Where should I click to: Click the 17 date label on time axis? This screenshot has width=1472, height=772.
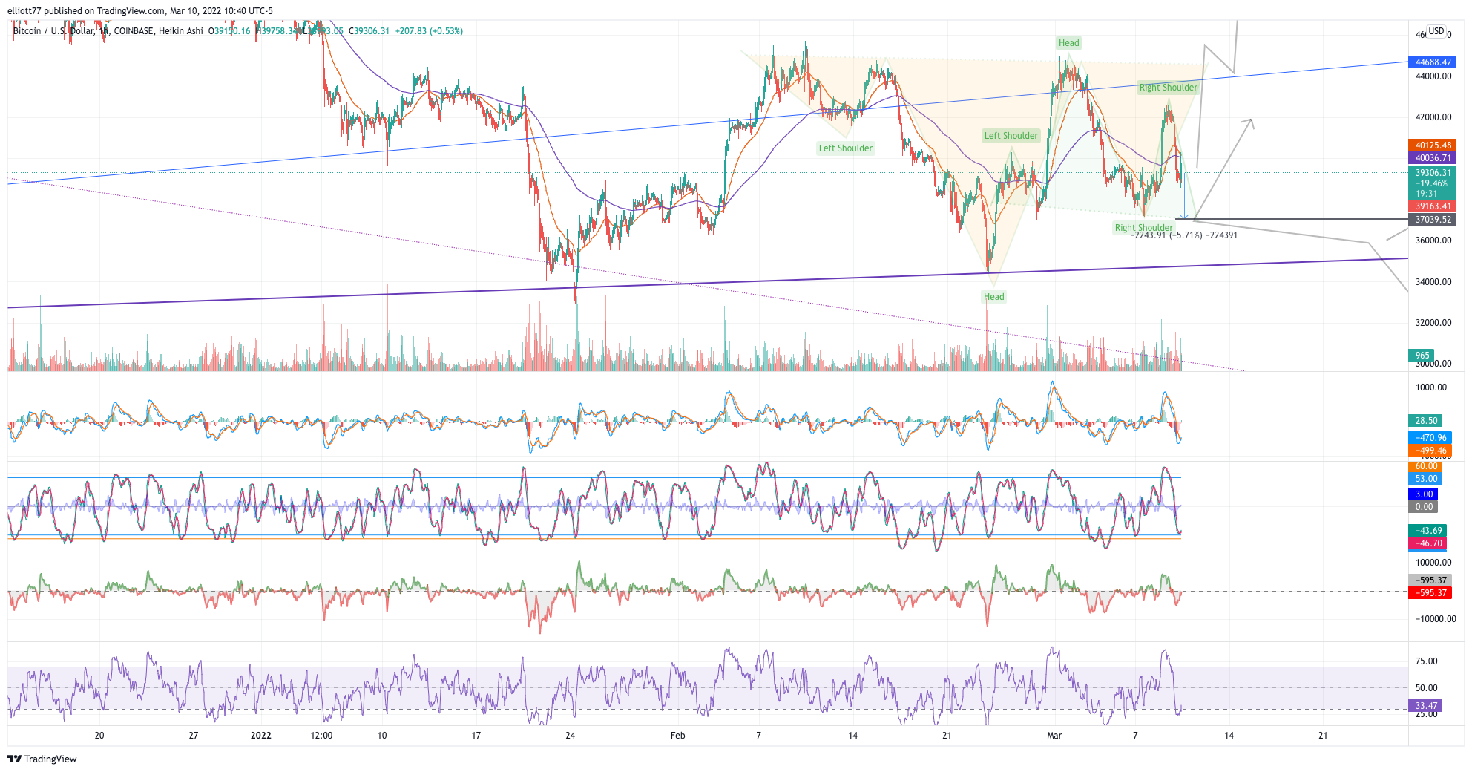tap(476, 736)
